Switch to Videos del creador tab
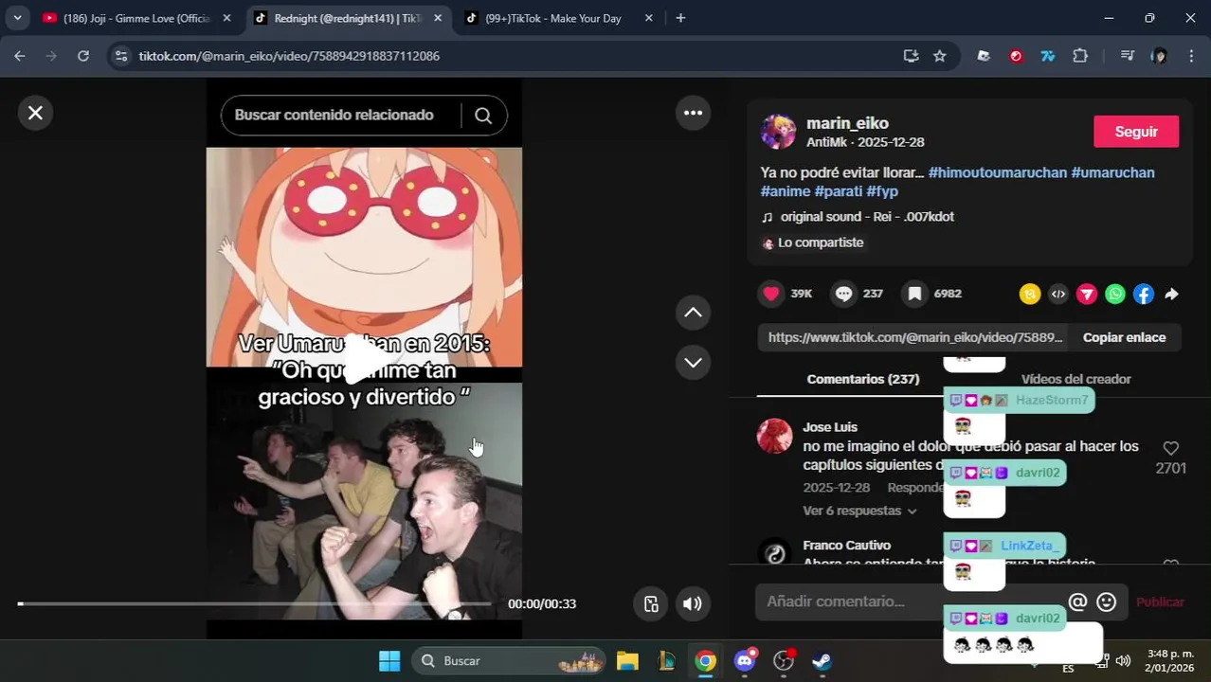The image size is (1211, 682). [x=1076, y=379]
